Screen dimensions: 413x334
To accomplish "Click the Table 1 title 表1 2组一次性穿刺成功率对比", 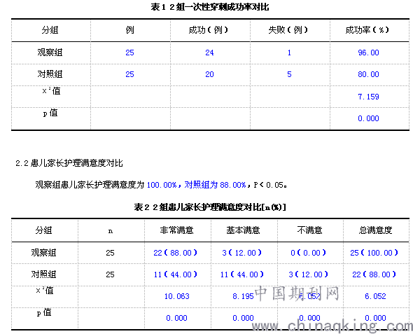I will (210, 7).
